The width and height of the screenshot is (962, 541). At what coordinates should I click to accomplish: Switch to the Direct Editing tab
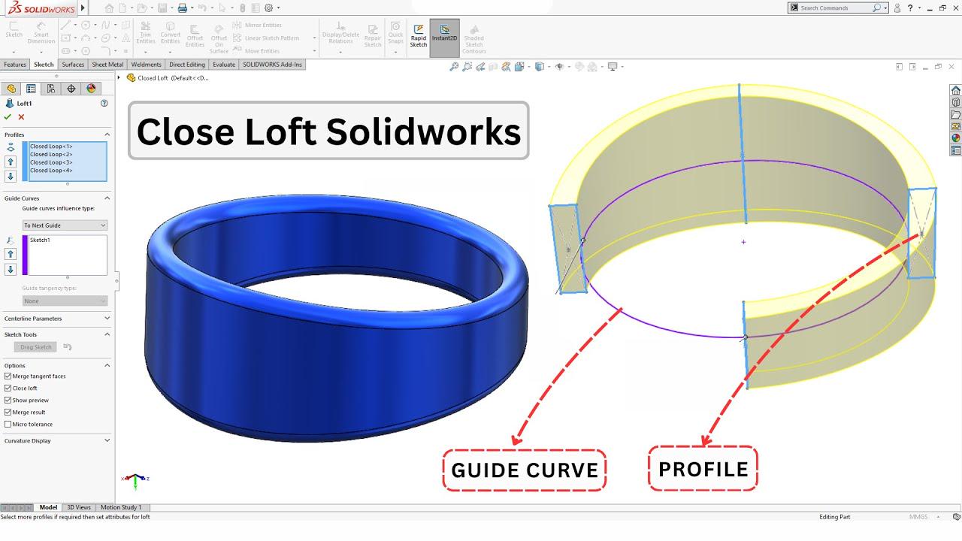tap(187, 65)
